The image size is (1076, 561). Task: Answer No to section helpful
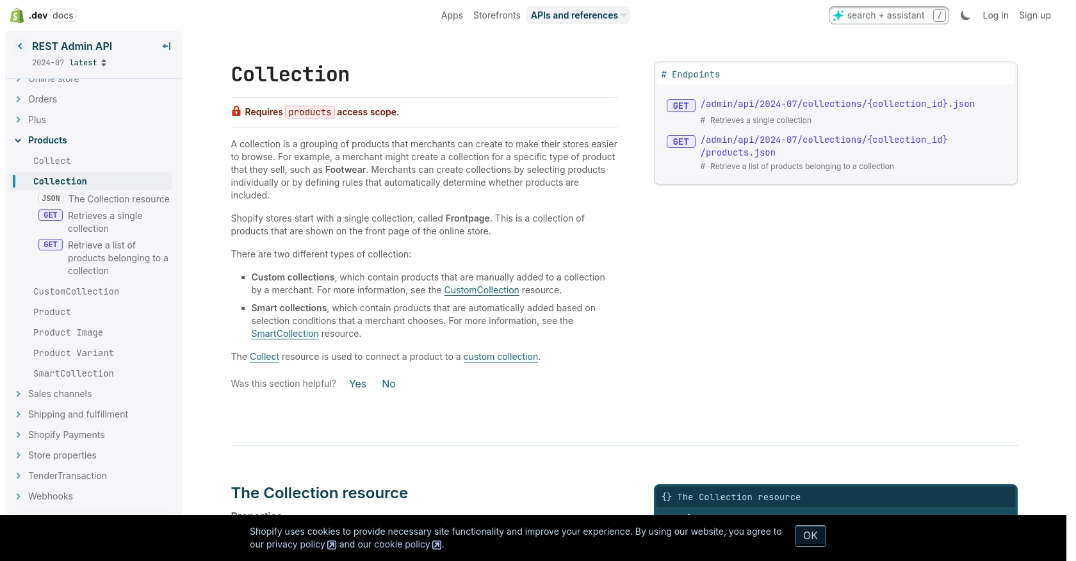coord(389,384)
